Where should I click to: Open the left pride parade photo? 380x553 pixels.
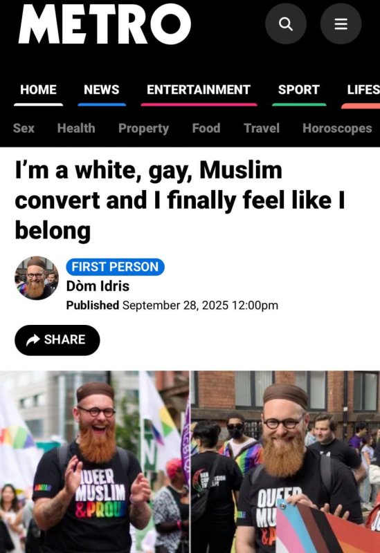pos(95,462)
